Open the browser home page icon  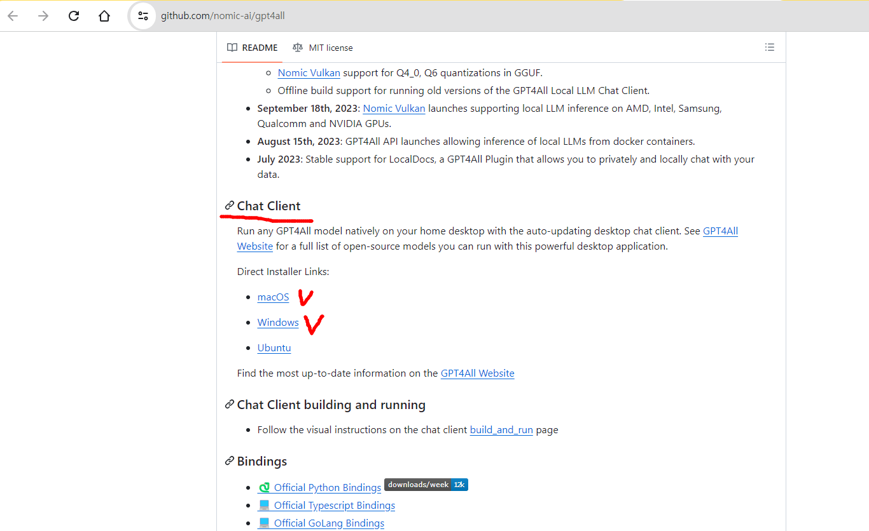(x=104, y=16)
